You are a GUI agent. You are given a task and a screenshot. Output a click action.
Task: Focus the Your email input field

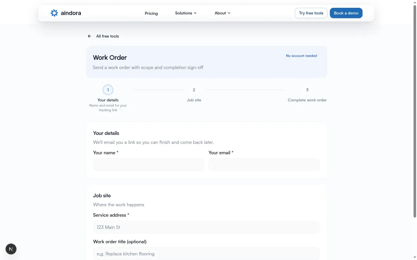click(x=264, y=165)
